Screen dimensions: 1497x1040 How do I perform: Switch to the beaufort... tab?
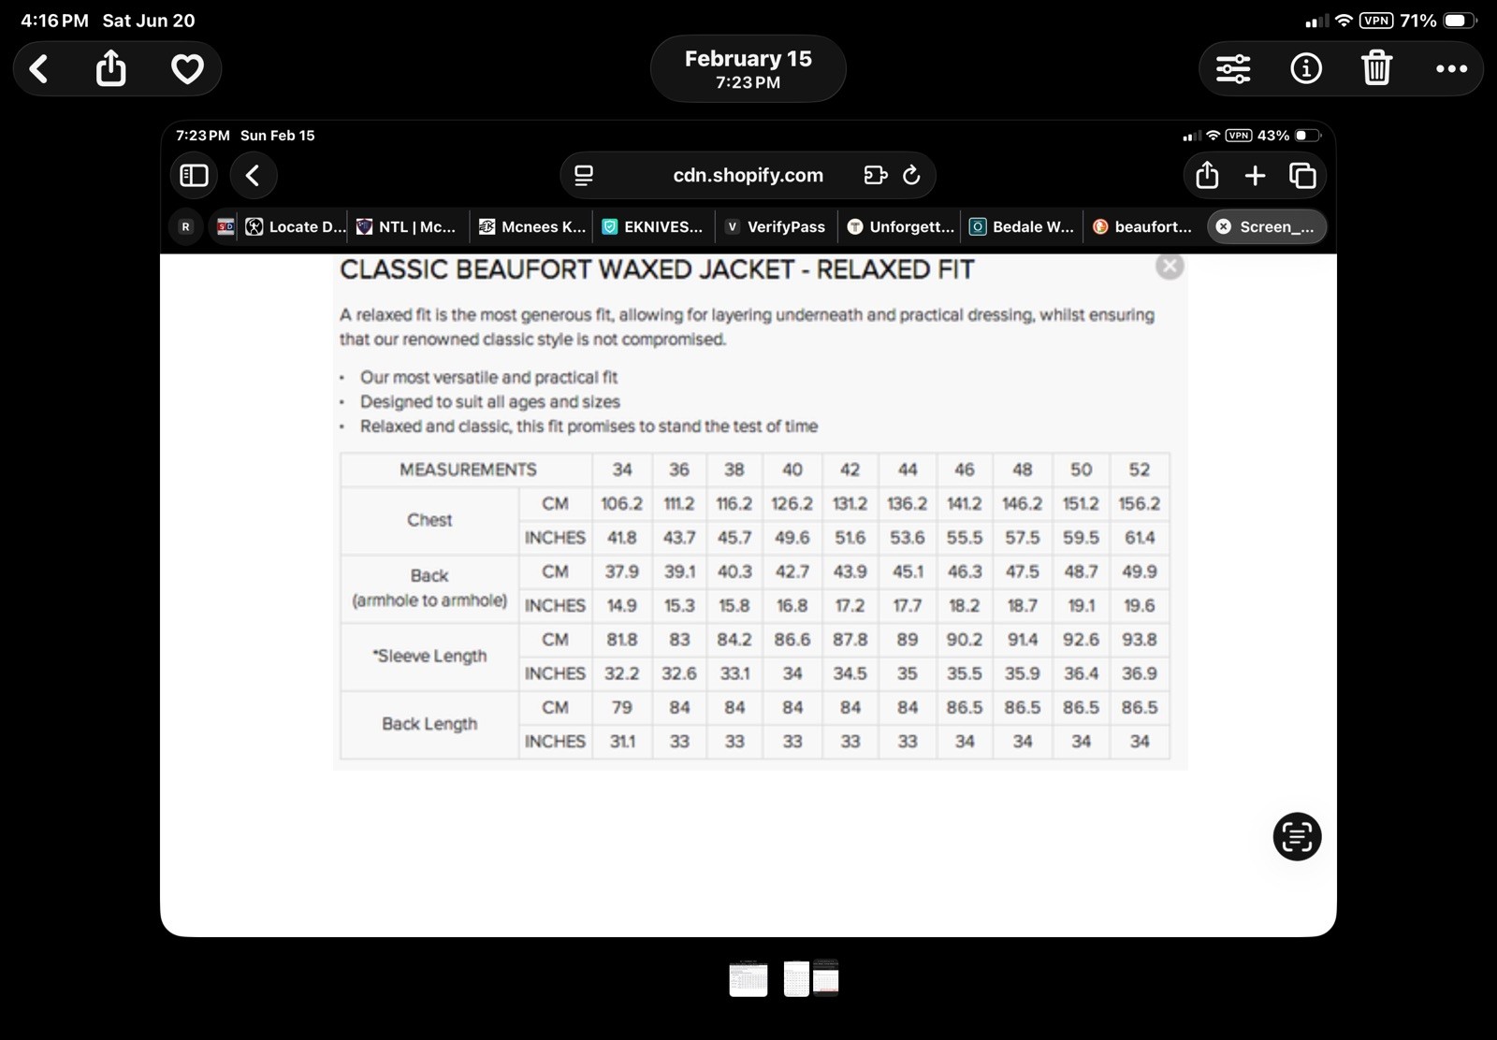tap(1142, 226)
